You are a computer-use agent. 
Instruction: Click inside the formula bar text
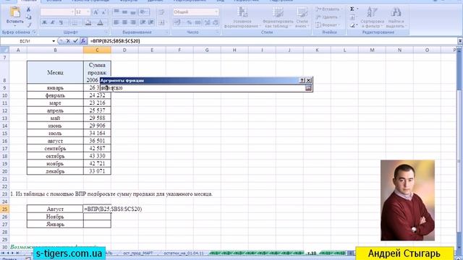point(115,41)
